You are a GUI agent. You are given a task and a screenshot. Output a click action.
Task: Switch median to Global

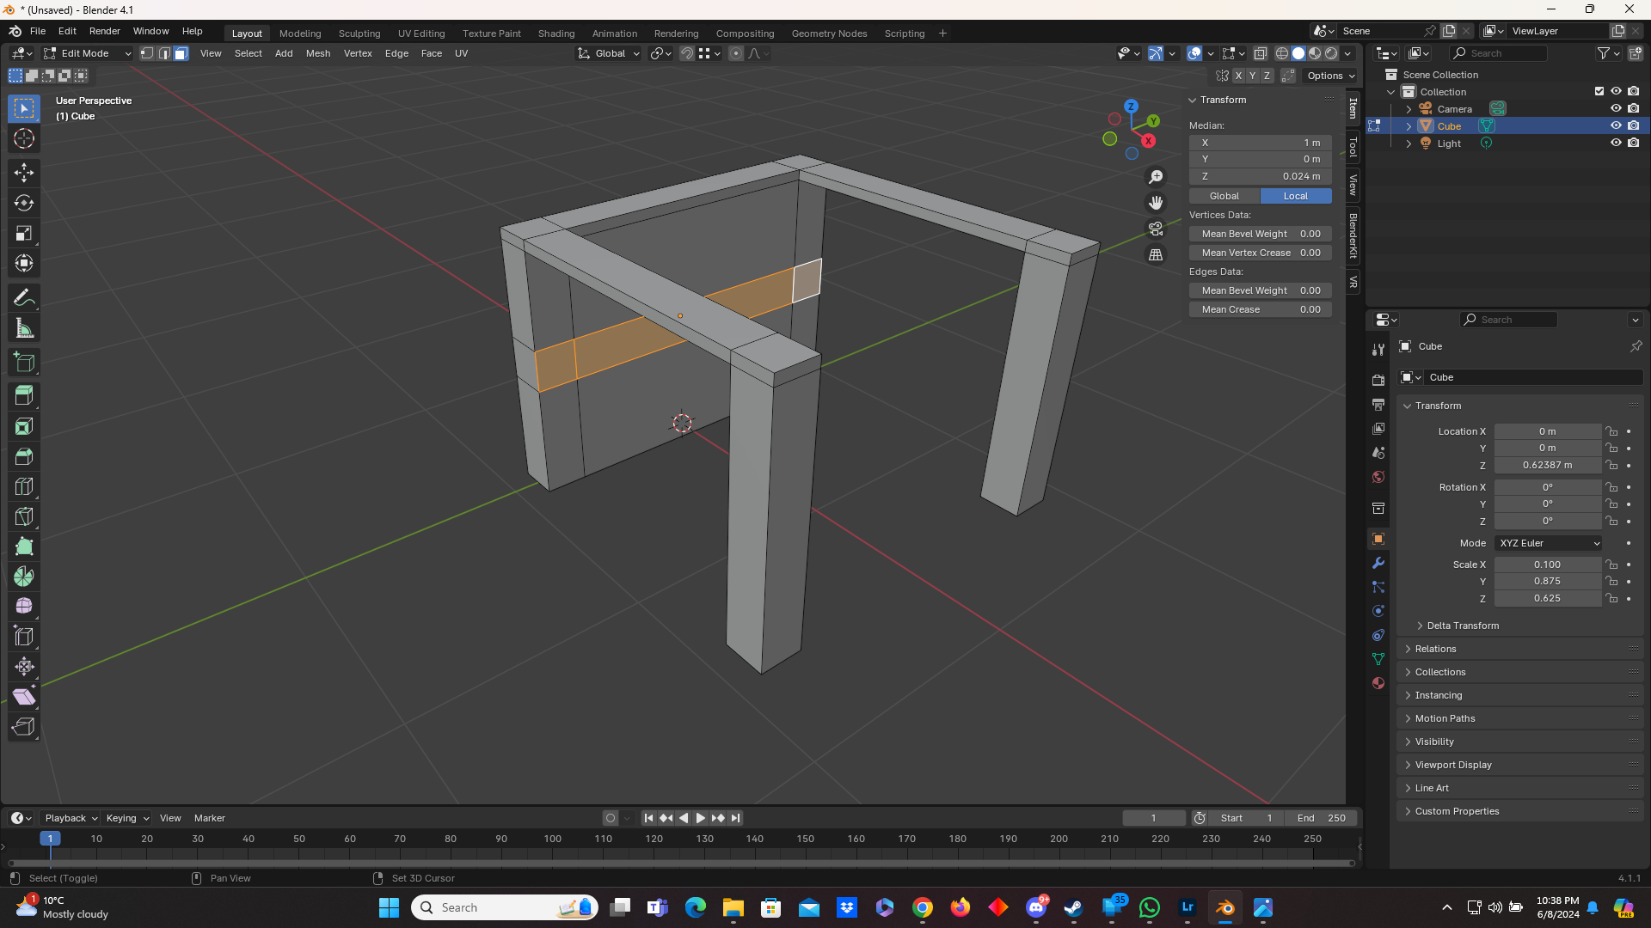[x=1224, y=196]
